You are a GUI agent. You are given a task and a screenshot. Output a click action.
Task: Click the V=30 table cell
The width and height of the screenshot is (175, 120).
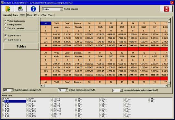click(56, 82)
